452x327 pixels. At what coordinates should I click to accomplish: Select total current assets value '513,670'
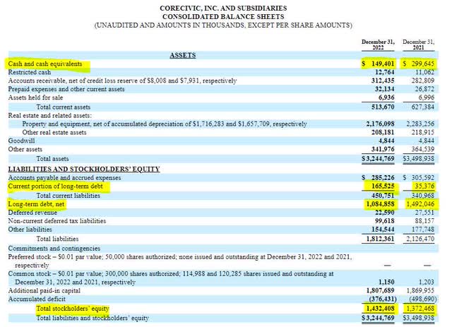(x=383, y=107)
